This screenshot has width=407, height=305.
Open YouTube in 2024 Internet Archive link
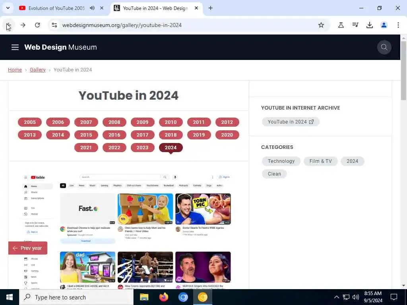point(291,122)
